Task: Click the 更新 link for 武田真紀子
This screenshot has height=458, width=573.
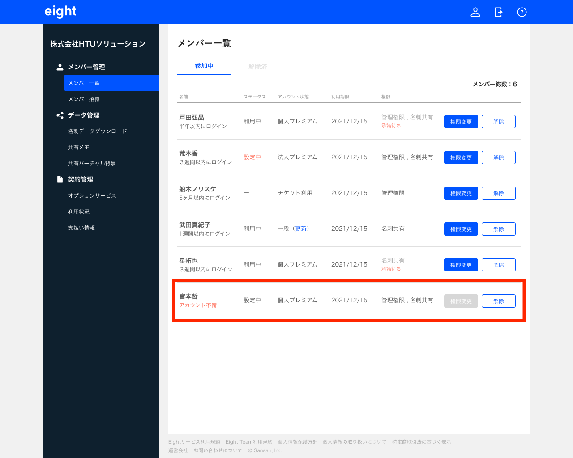Action: 301,229
